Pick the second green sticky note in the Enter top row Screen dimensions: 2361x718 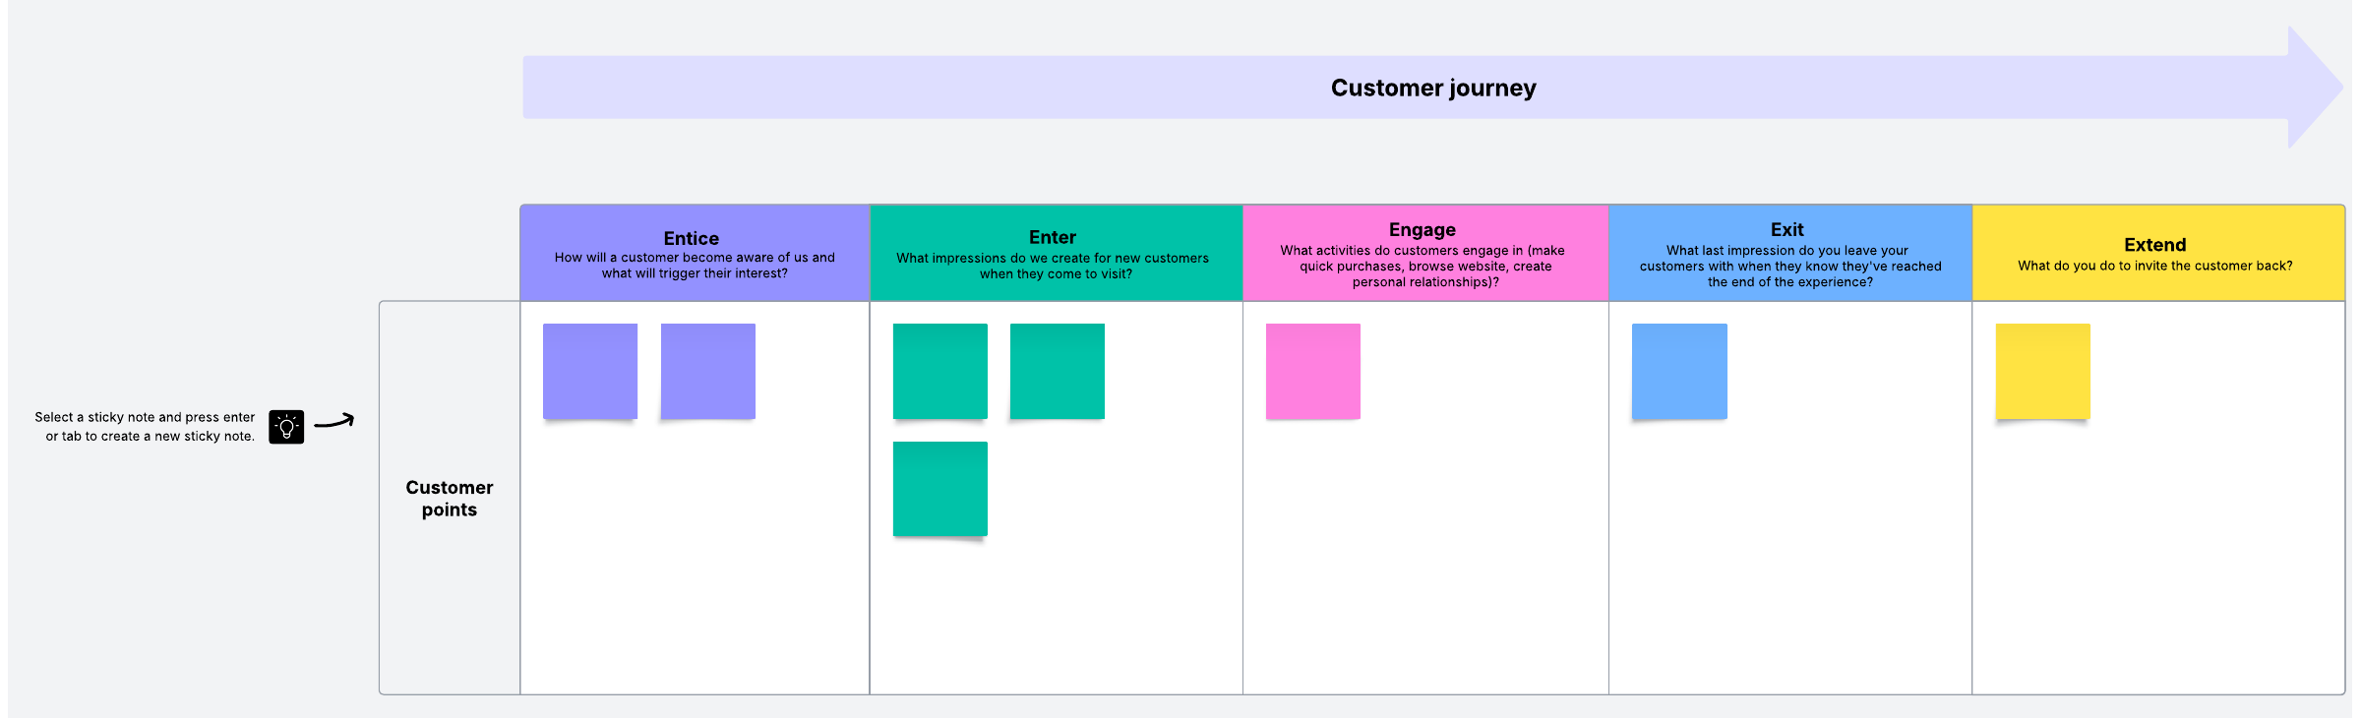pyautogui.click(x=1057, y=371)
